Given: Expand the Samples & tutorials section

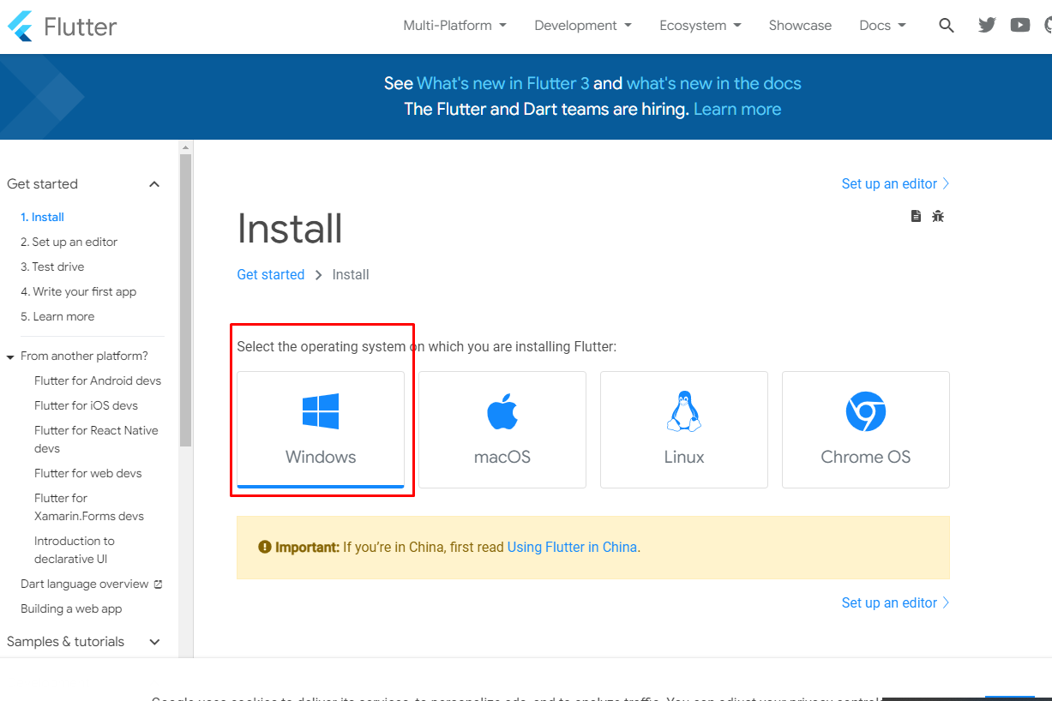Looking at the screenshot, I should point(154,642).
